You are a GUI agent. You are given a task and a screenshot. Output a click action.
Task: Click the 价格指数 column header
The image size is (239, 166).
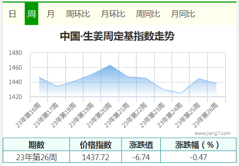click(x=96, y=145)
